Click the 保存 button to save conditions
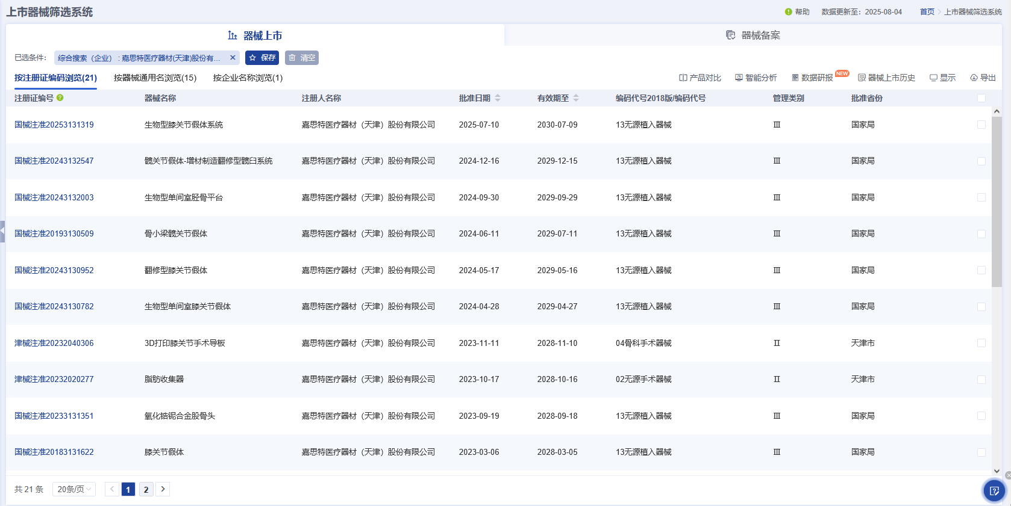Screen dimensions: 1011x506 pos(262,58)
